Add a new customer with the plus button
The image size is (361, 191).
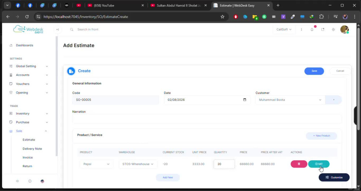point(334,100)
